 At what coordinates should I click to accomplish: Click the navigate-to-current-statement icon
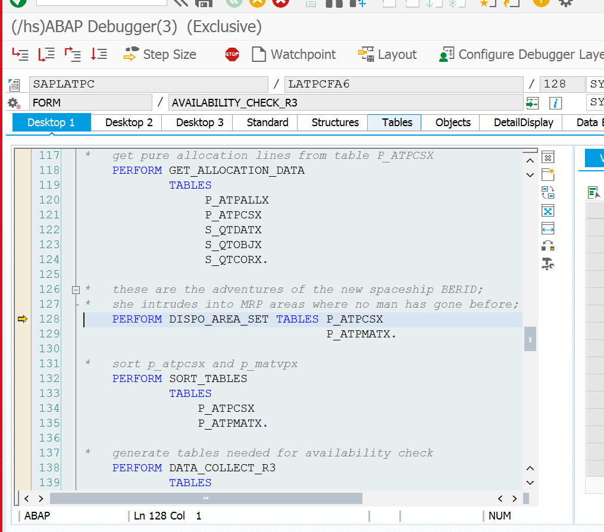533,103
